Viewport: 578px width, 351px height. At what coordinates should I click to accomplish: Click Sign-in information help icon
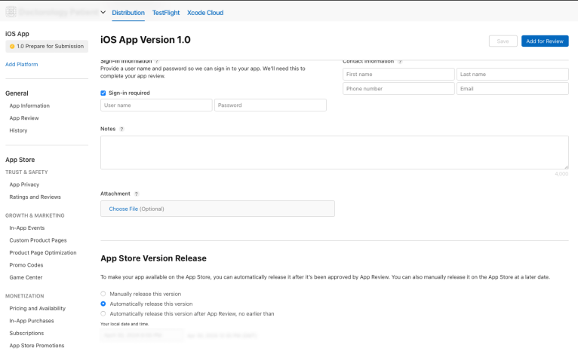click(157, 62)
